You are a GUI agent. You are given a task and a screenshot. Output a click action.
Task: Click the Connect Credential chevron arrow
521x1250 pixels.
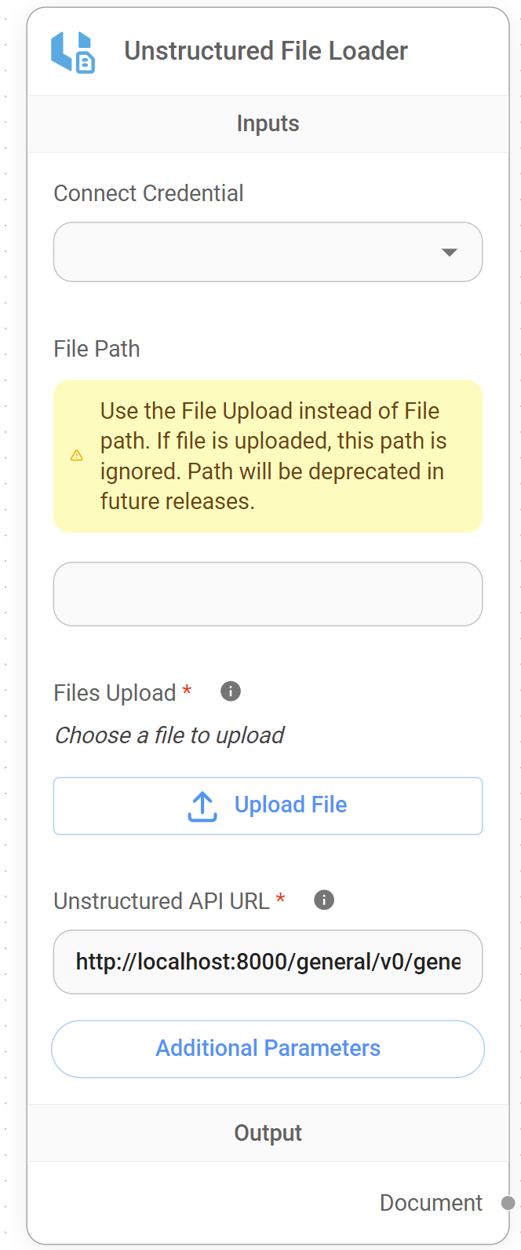pyautogui.click(x=449, y=252)
